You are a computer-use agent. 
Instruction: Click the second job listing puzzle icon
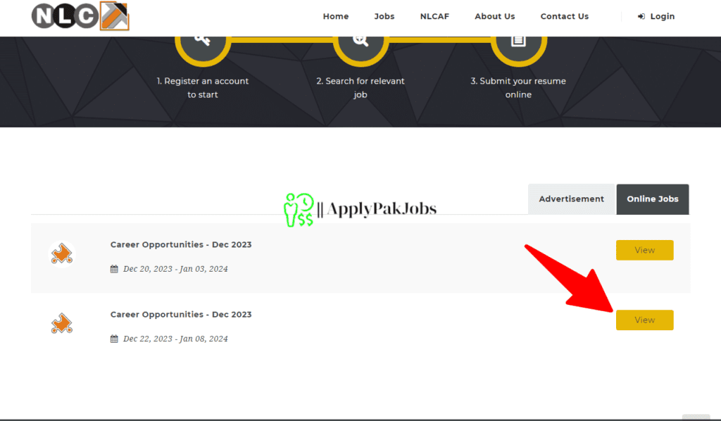[62, 324]
